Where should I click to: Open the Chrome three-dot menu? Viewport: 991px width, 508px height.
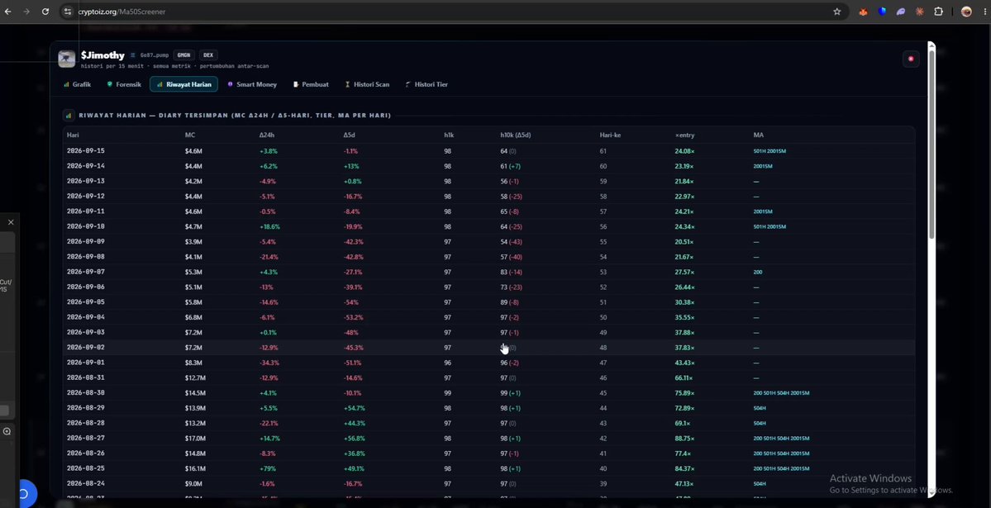984,12
